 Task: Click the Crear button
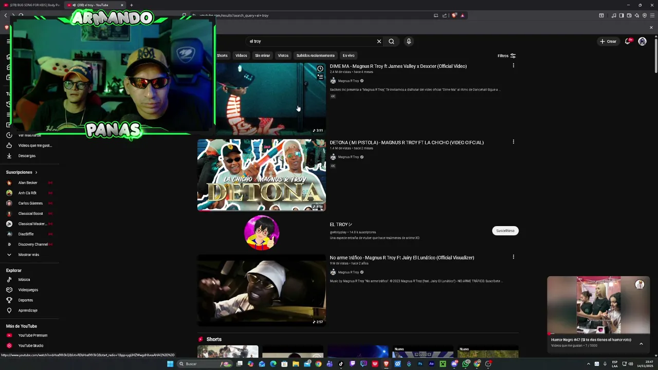tap(608, 41)
